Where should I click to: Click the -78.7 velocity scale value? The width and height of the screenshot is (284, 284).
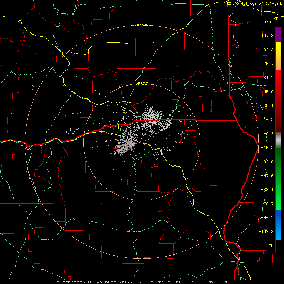[x=267, y=204]
